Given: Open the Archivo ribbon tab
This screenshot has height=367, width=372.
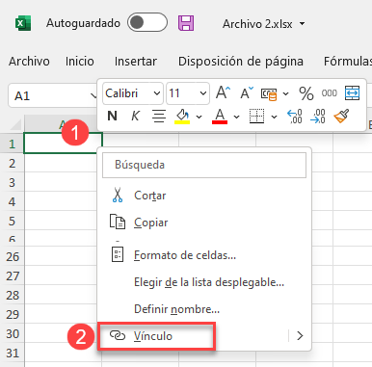Looking at the screenshot, I should (29, 62).
